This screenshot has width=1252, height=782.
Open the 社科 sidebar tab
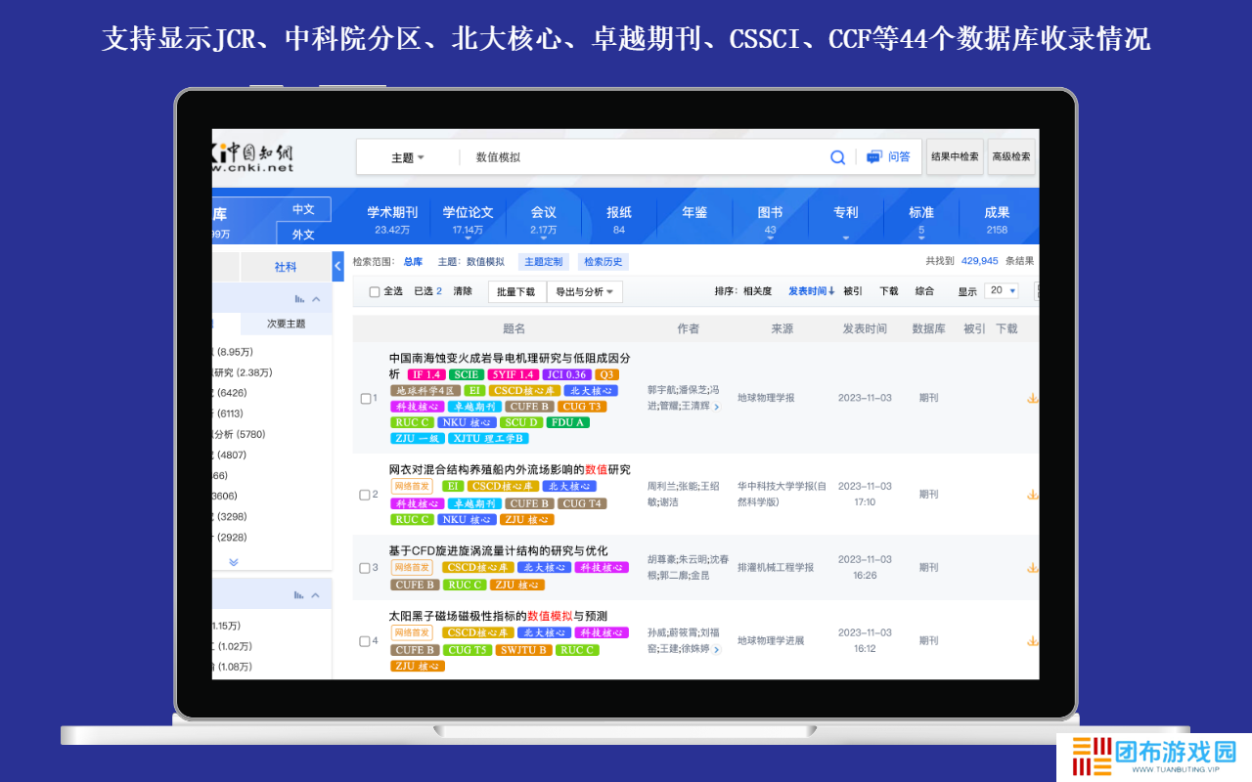(286, 267)
